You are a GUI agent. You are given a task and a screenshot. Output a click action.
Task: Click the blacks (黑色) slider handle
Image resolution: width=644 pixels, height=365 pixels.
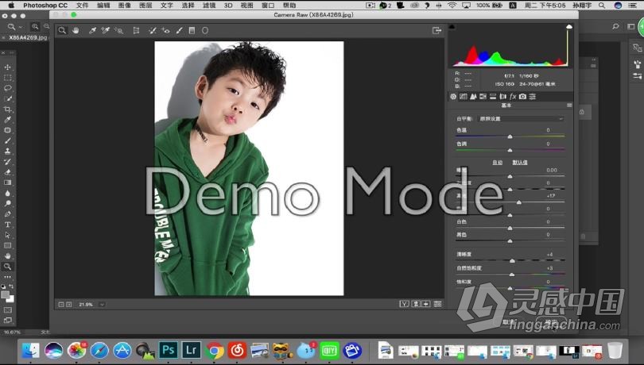(510, 241)
